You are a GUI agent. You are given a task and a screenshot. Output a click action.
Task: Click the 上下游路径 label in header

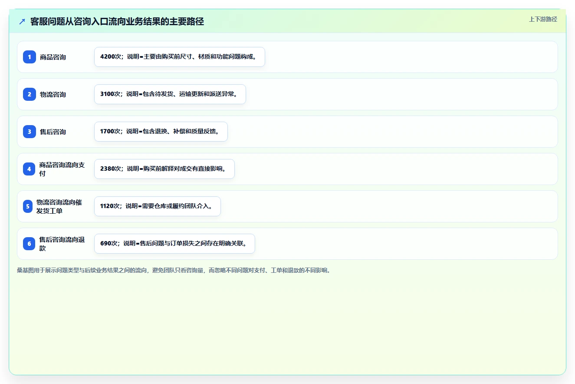[543, 19]
